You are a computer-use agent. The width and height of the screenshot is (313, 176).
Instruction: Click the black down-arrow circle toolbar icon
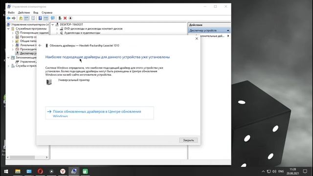[70, 18]
